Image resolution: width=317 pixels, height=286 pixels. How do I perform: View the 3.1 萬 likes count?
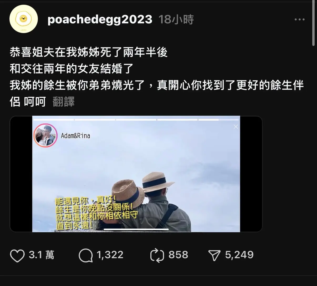42,255
